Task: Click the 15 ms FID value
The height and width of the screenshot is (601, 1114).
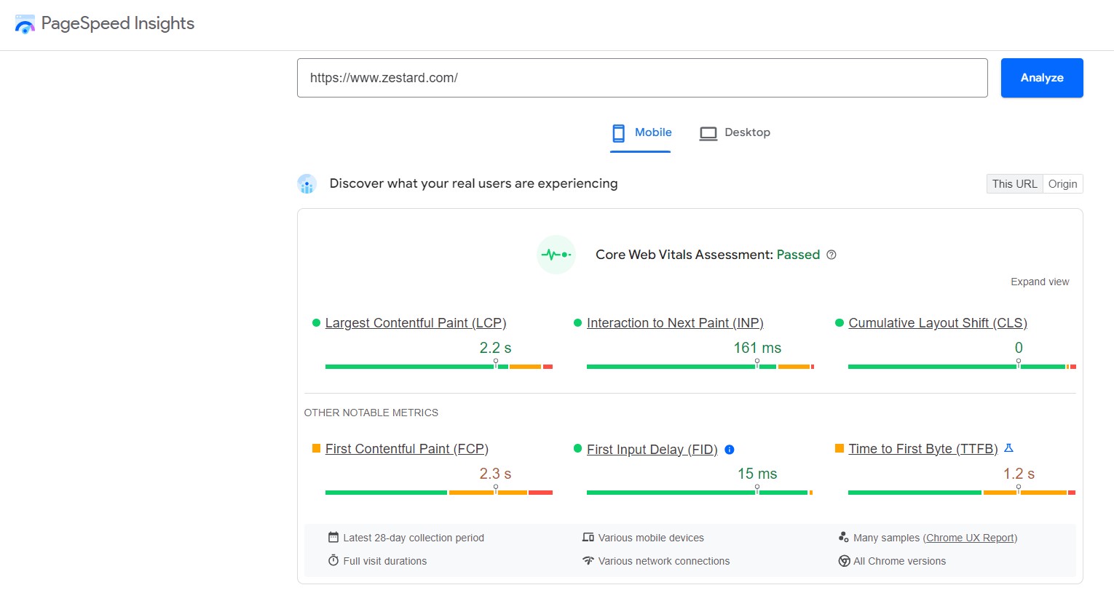Action: coord(757,474)
